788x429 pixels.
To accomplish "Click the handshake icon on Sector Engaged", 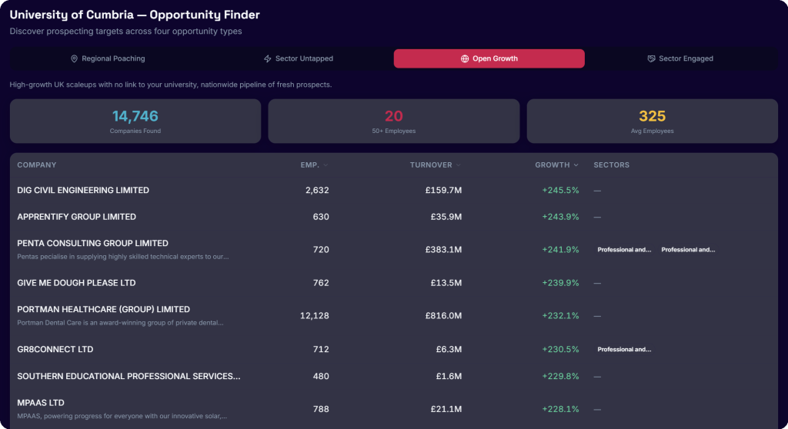I will (x=651, y=58).
